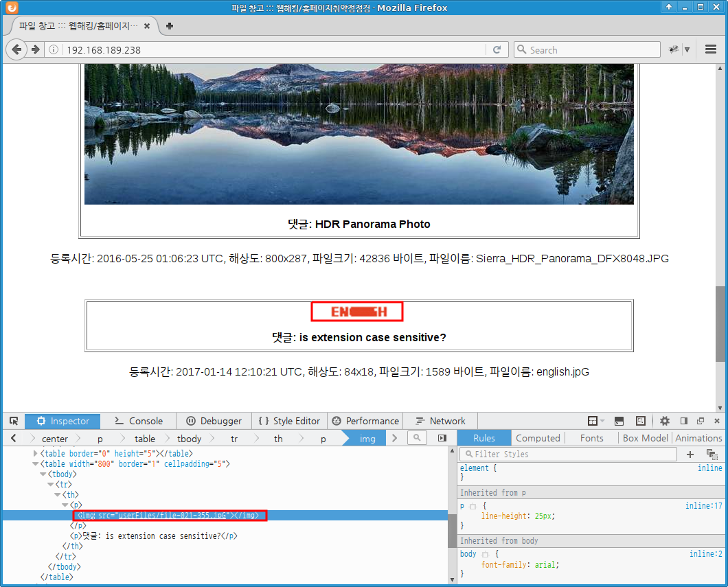Select the img src userFiles markup line
The height and width of the screenshot is (587, 728).
tap(170, 516)
